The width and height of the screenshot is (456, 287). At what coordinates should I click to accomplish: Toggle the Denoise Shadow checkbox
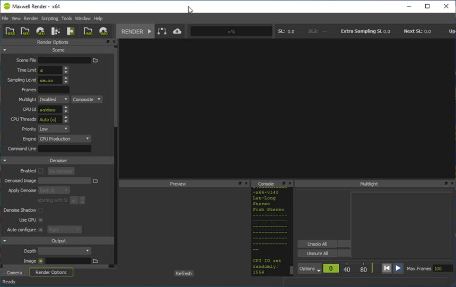point(41,210)
